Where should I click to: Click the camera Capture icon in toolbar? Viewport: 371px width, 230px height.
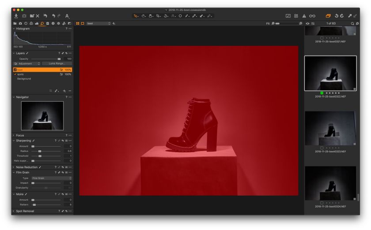click(24, 16)
